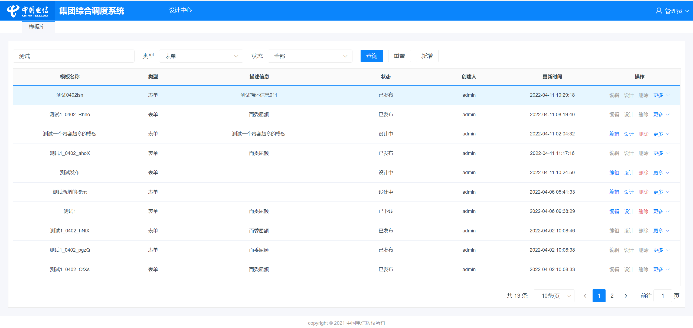The image size is (693, 328).
Task: Click the 查询 search button
Action: (372, 56)
